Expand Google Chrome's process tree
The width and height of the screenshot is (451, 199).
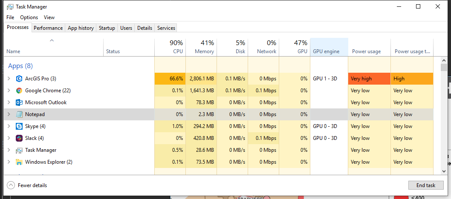9,91
